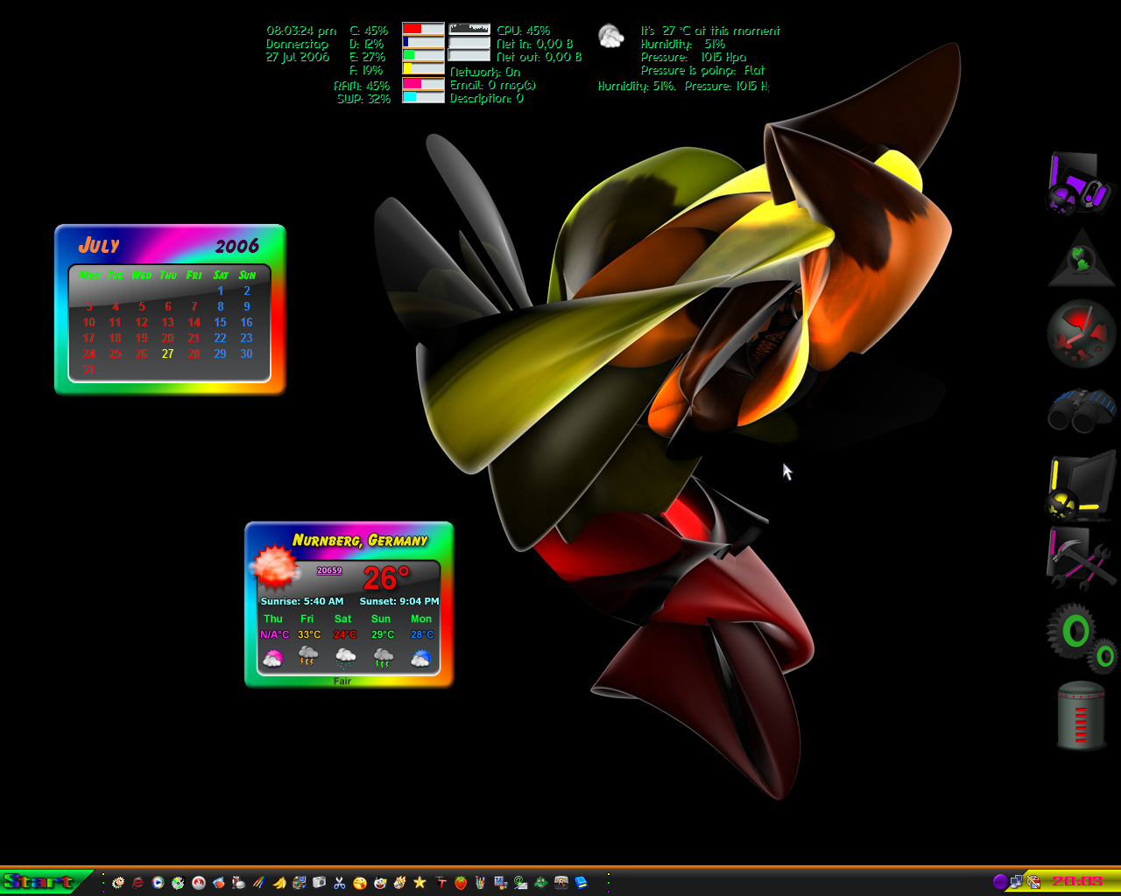The height and width of the screenshot is (896, 1121).
Task: Launch the scissors icon in quick launch
Action: coord(339,883)
